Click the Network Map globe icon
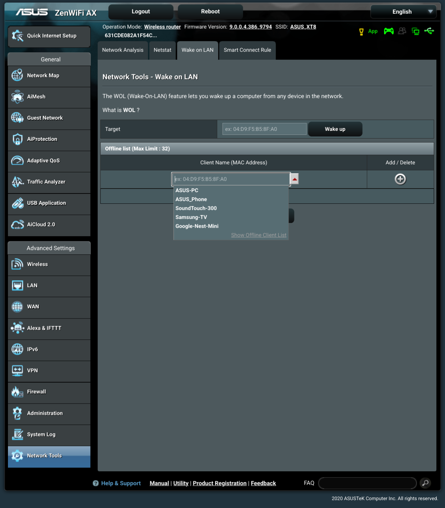Viewport: 445px width, 508px height. [17, 75]
